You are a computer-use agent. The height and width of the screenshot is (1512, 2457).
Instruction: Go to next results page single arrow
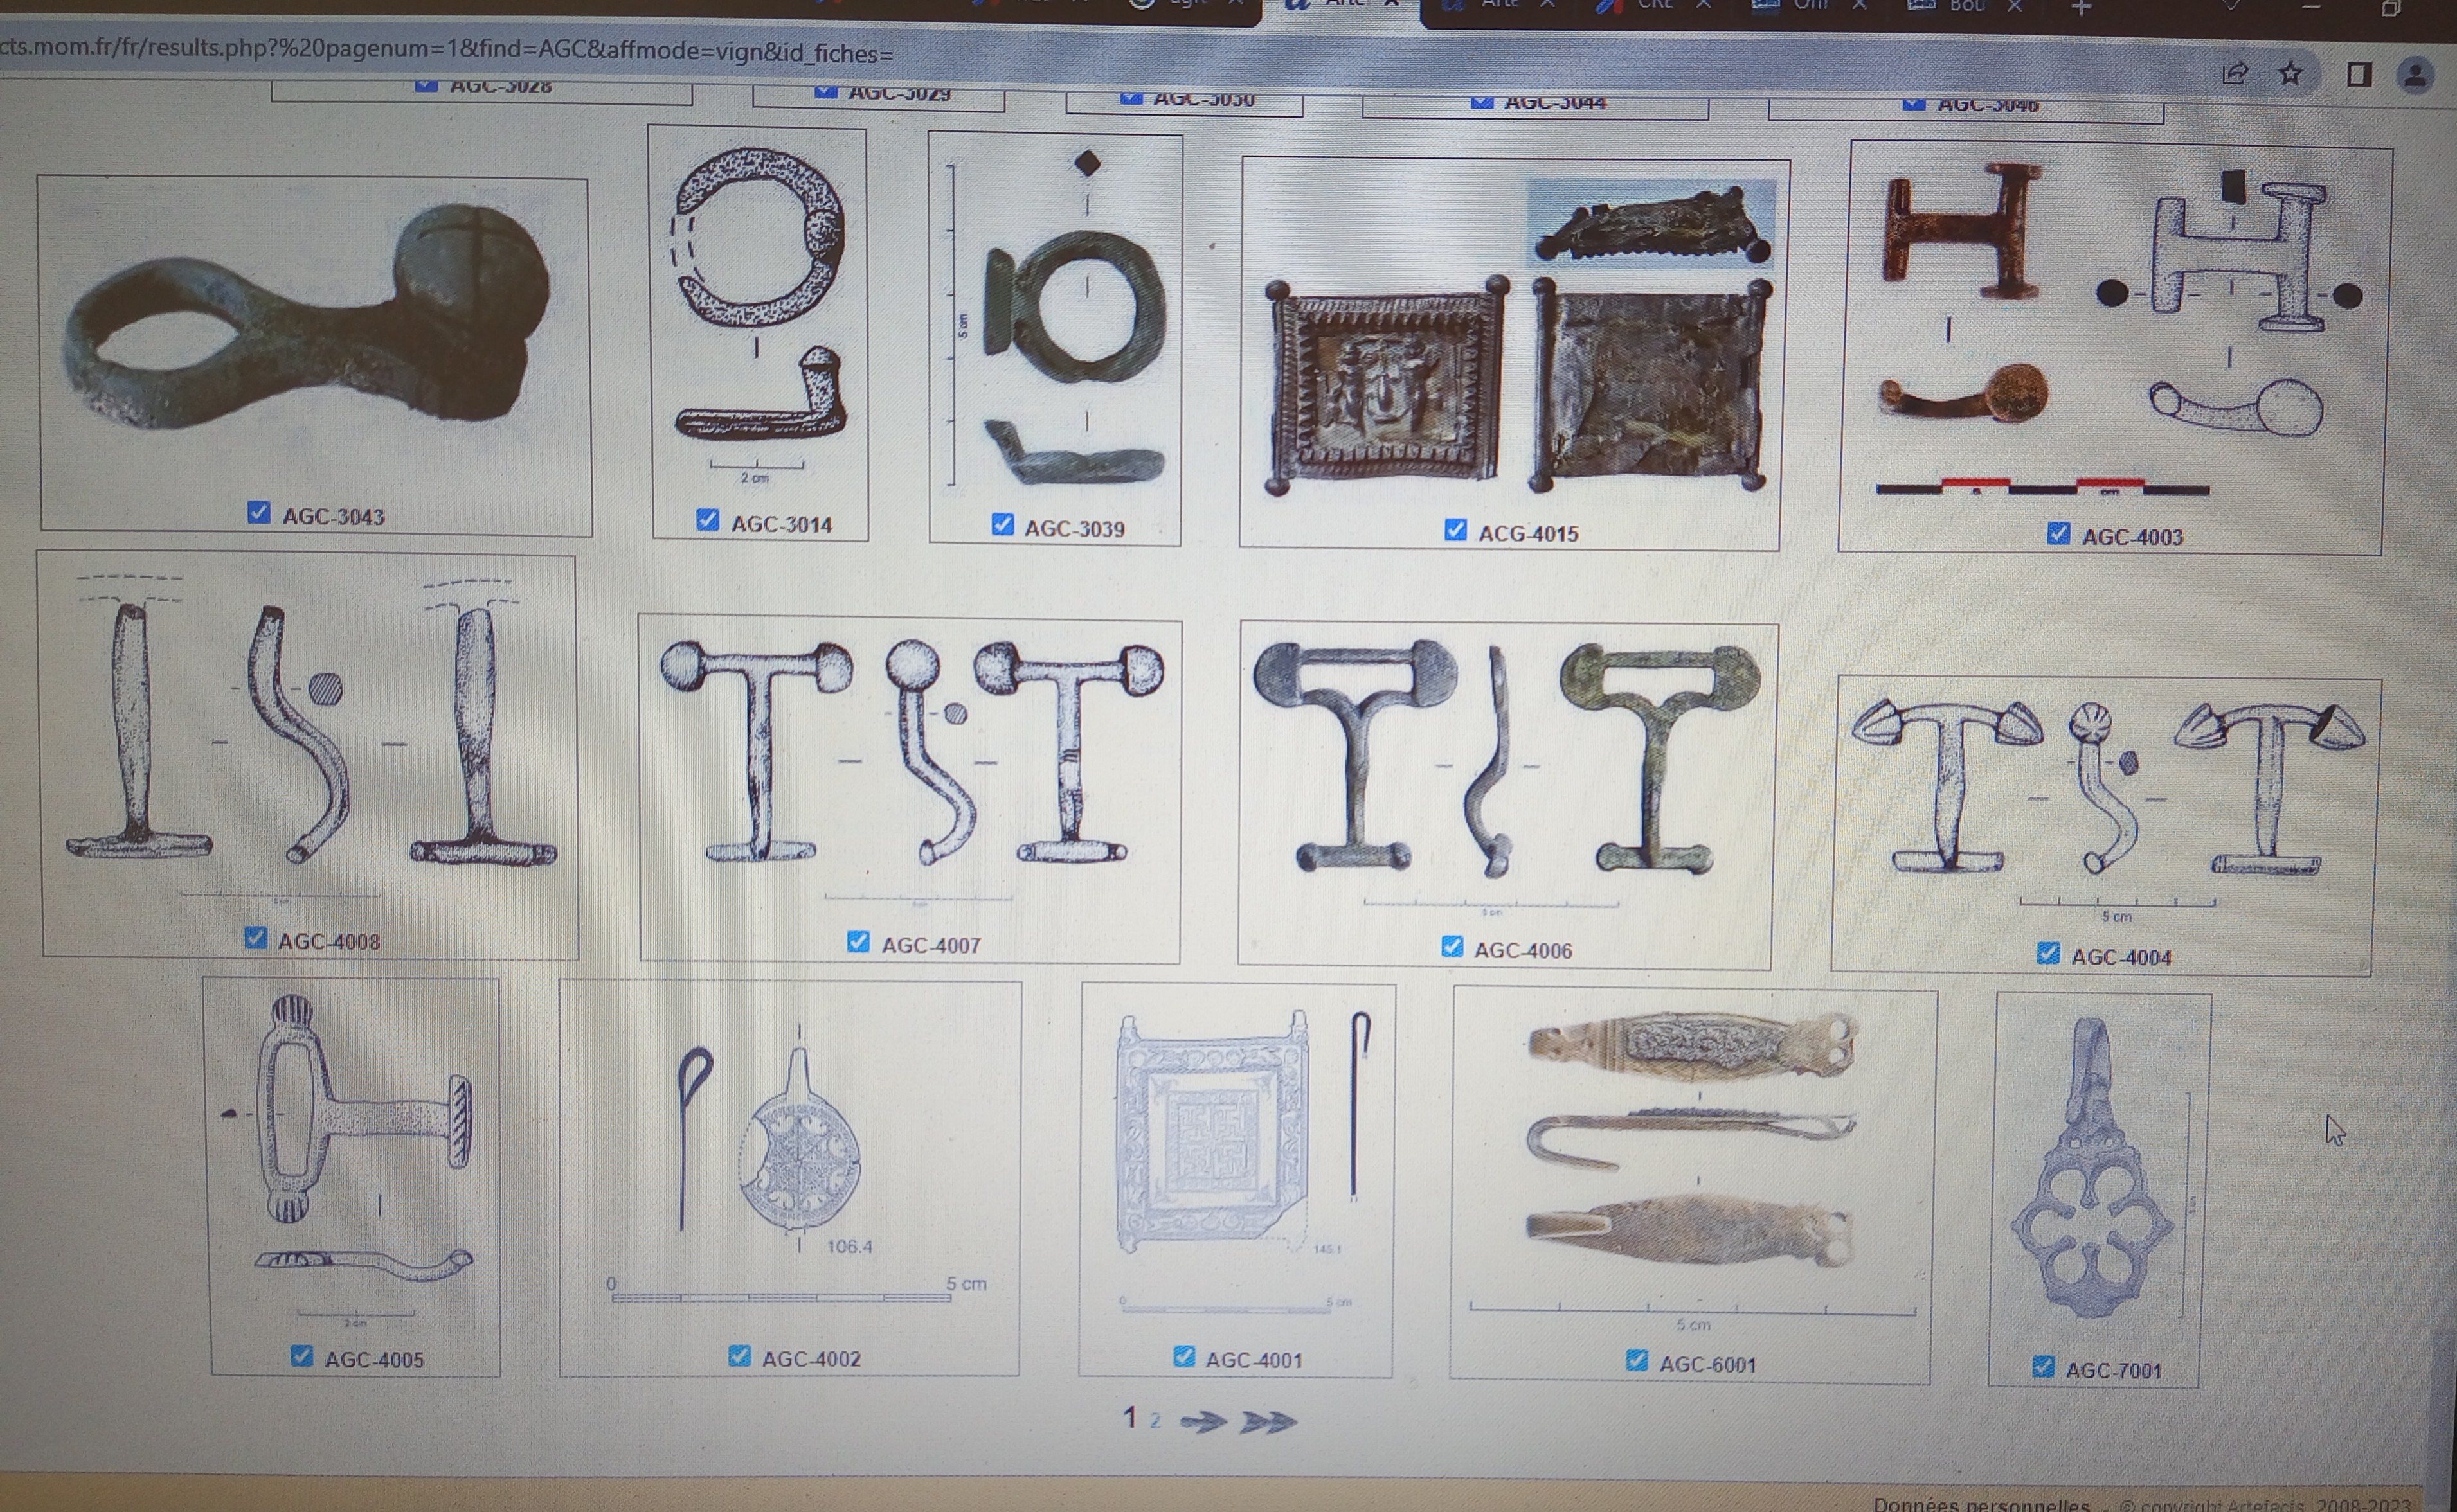[1203, 1421]
